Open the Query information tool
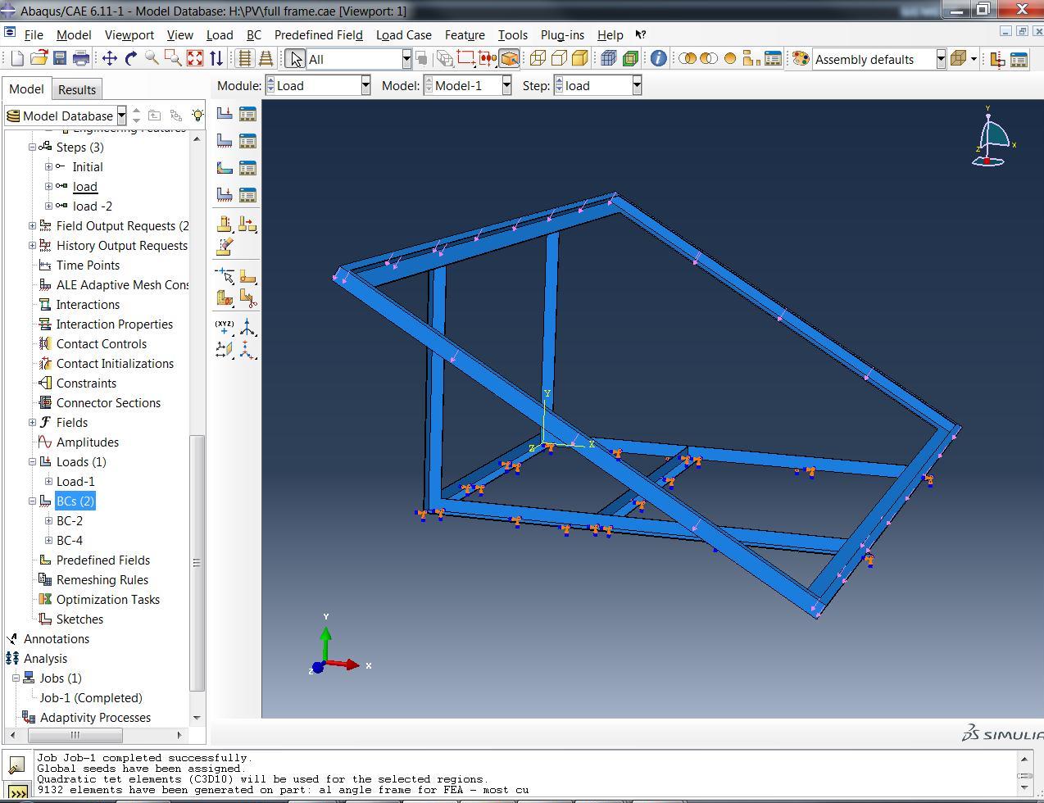1044x803 pixels. 658,58
